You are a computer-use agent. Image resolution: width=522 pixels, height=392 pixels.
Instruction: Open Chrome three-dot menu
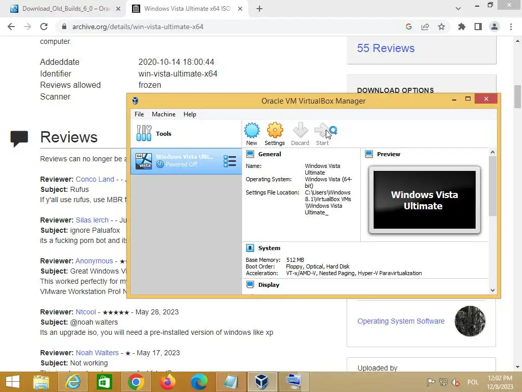point(511,27)
